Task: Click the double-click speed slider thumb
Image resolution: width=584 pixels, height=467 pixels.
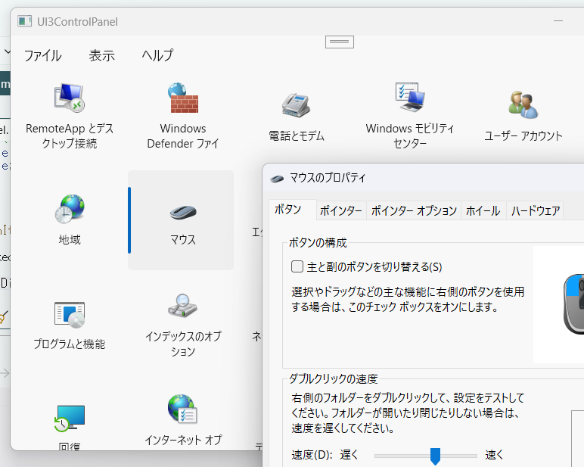Action: coord(435,455)
